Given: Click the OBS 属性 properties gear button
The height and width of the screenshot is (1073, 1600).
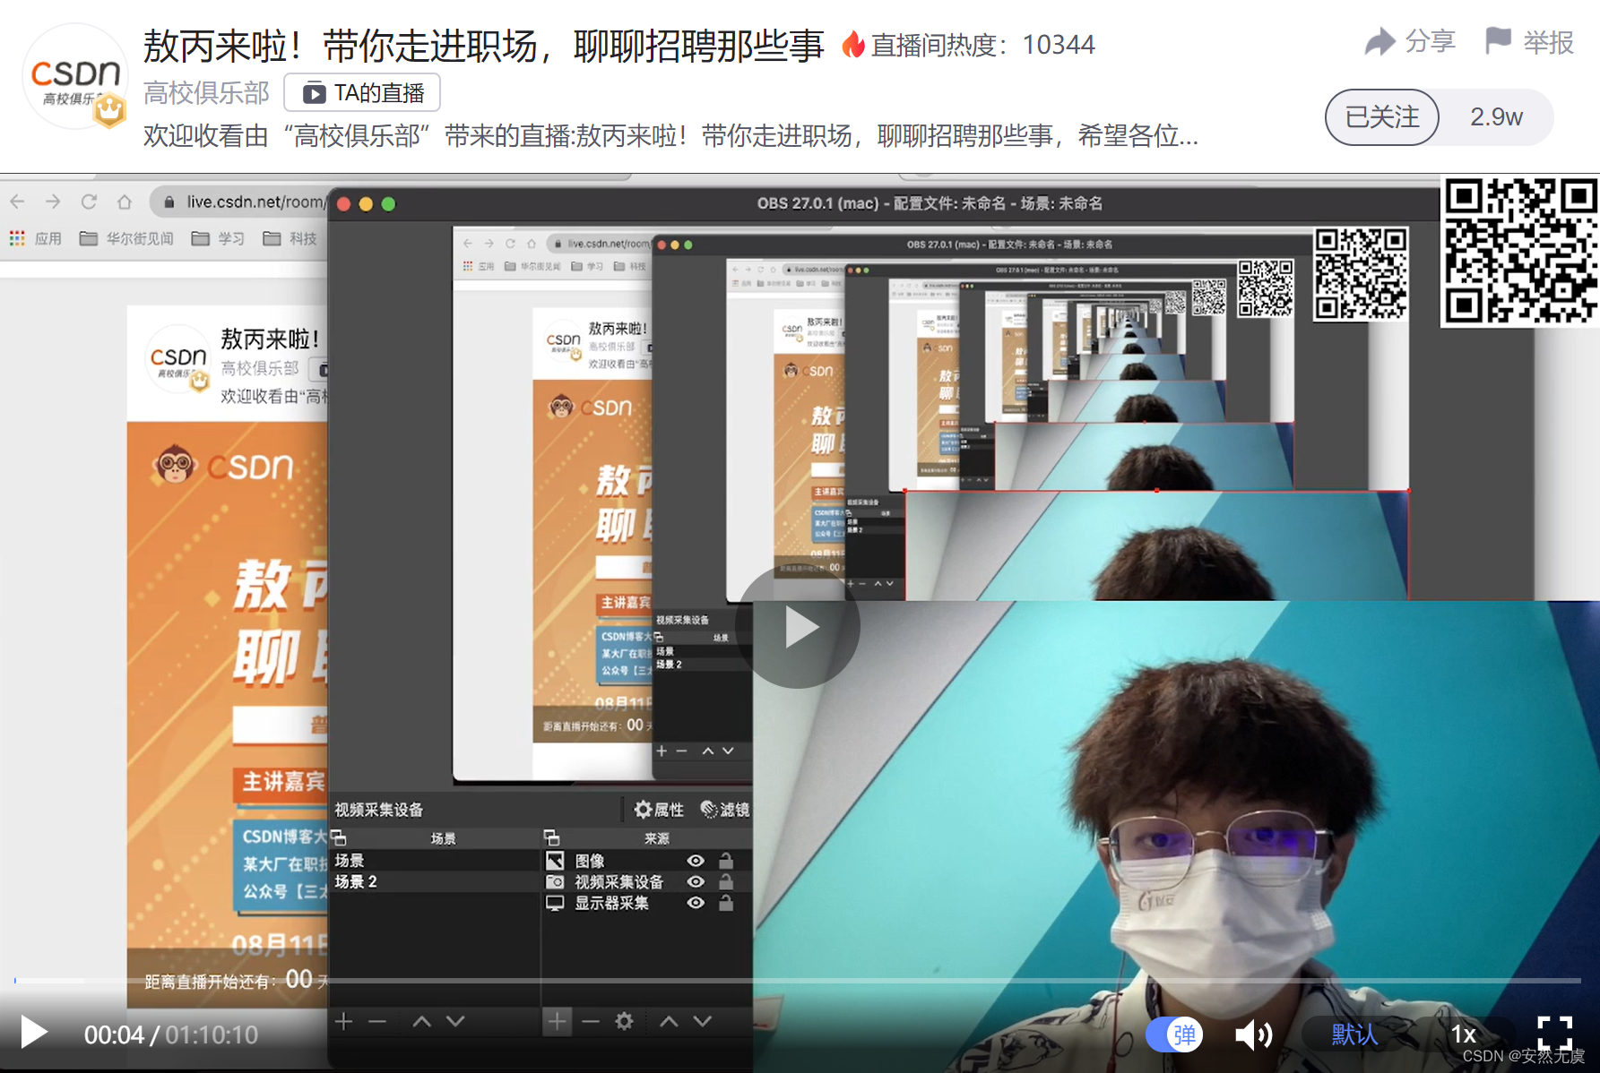Looking at the screenshot, I should coord(659,810).
